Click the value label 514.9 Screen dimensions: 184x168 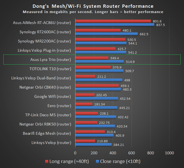[130, 62]
